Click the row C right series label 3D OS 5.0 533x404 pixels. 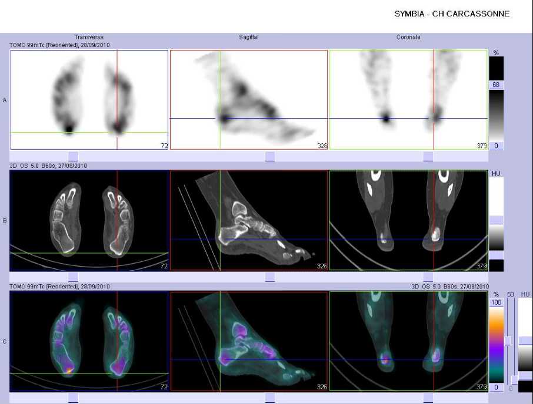[449, 287]
